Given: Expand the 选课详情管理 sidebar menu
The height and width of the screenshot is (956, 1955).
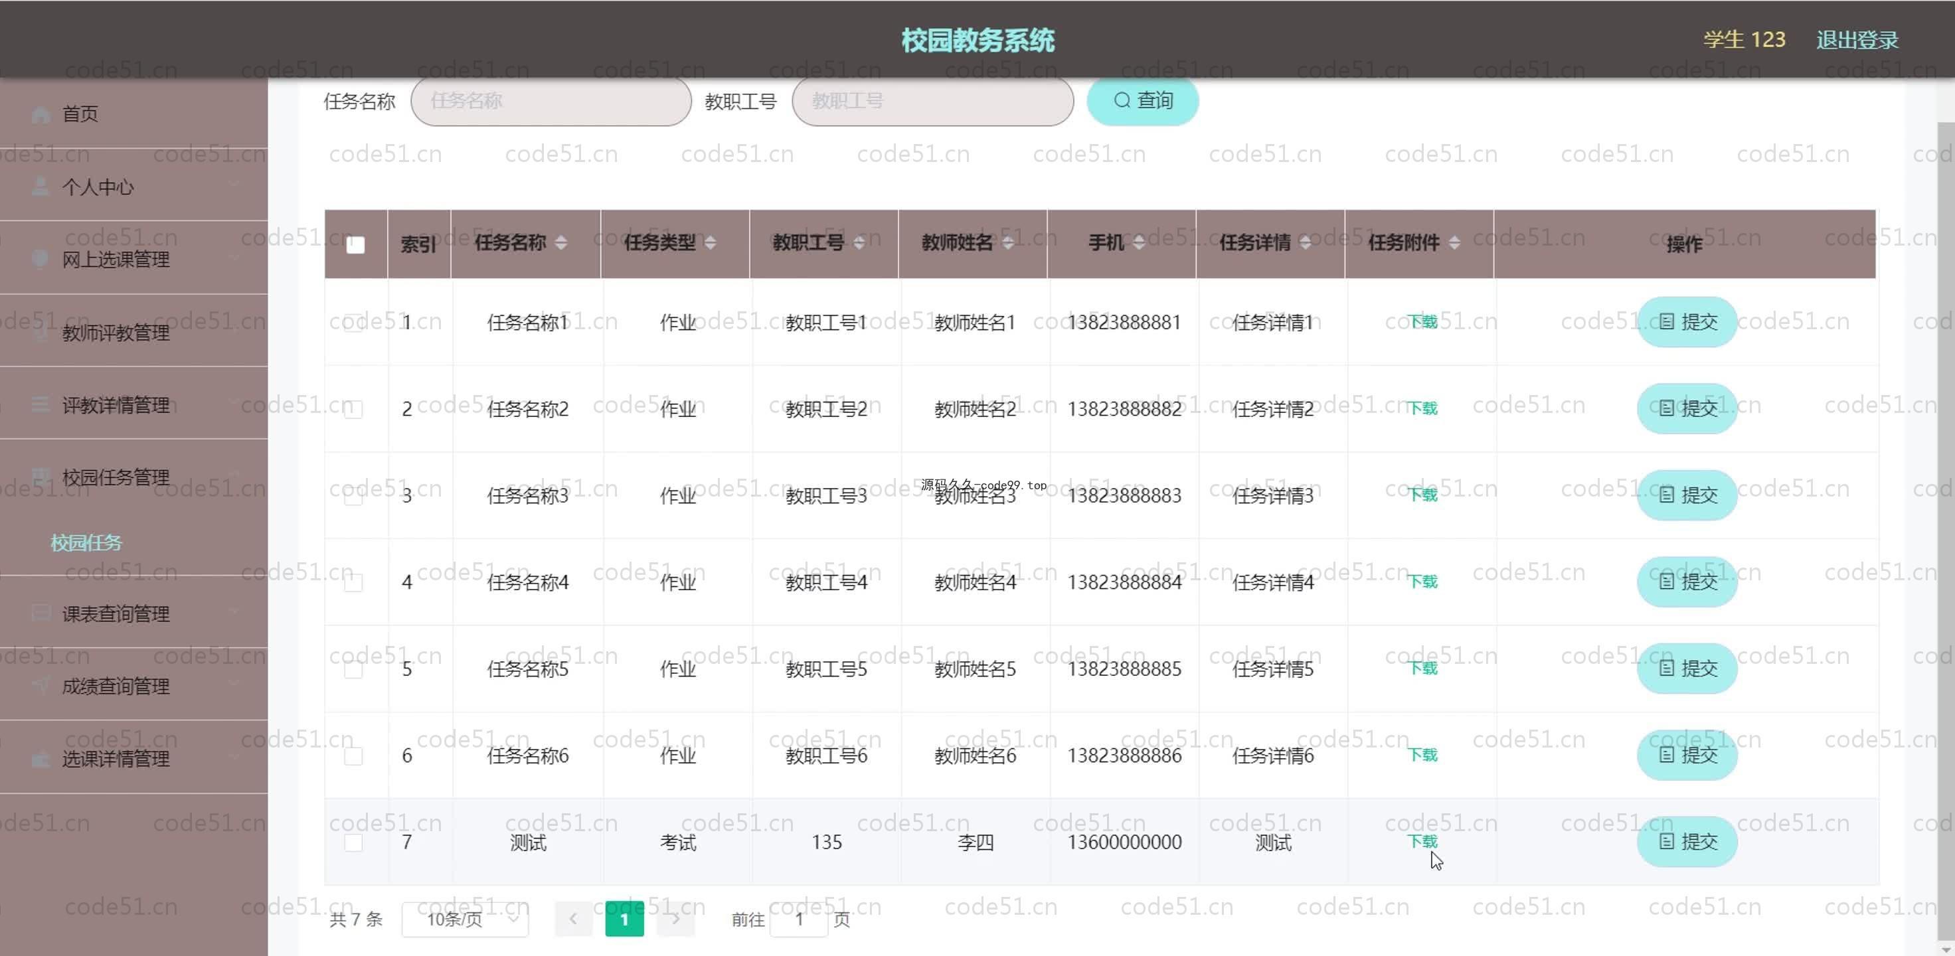Looking at the screenshot, I should pos(133,757).
